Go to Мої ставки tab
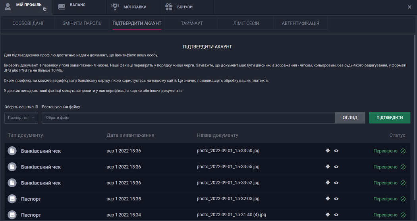This screenshot has width=417, height=221. [x=133, y=7]
